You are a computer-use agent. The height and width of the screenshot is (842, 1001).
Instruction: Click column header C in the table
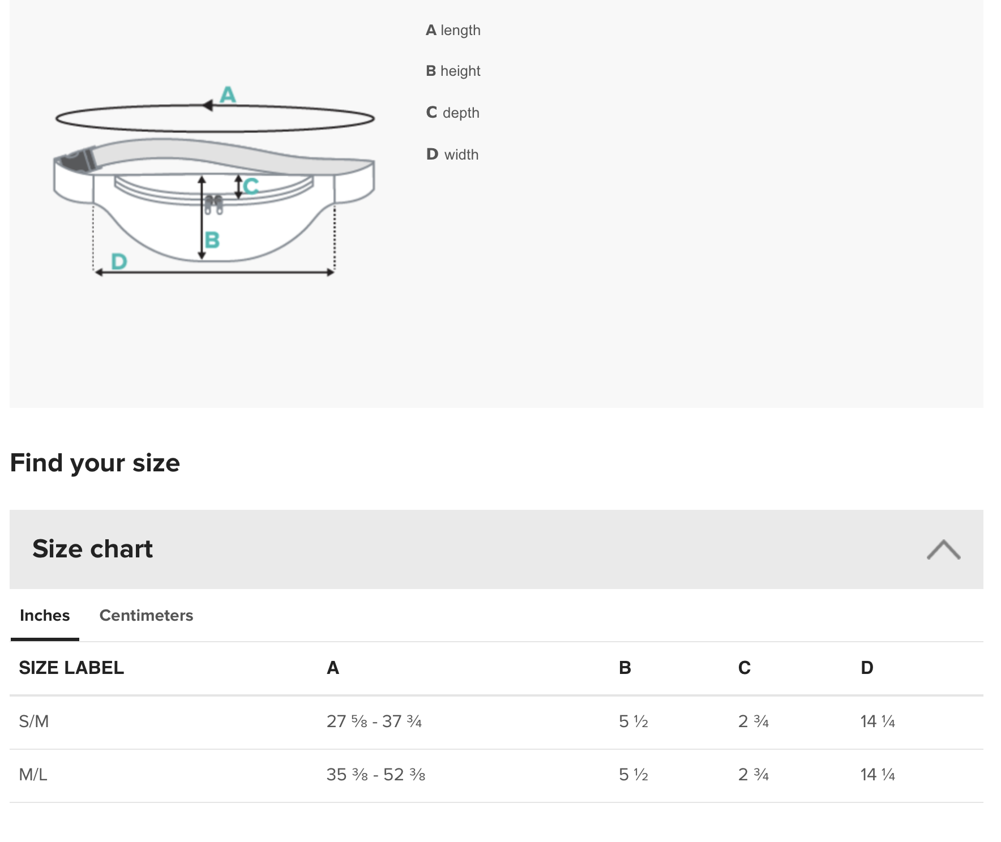(x=745, y=668)
